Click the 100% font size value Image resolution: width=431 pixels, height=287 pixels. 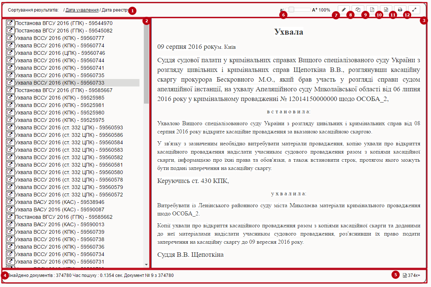point(324,10)
